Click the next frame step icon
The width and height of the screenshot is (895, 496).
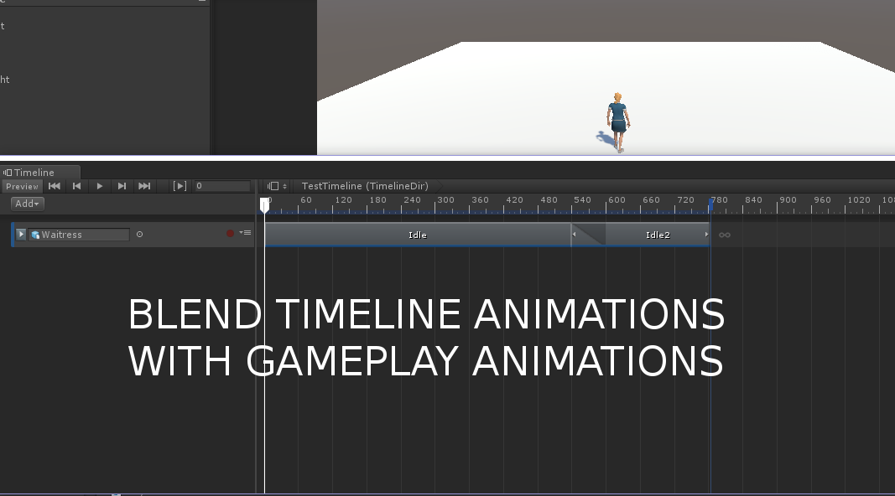pyautogui.click(x=122, y=186)
